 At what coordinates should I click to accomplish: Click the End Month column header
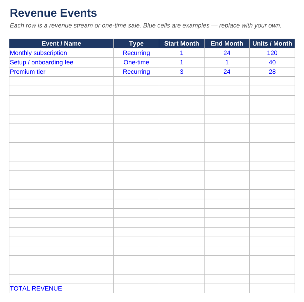pos(227,43)
